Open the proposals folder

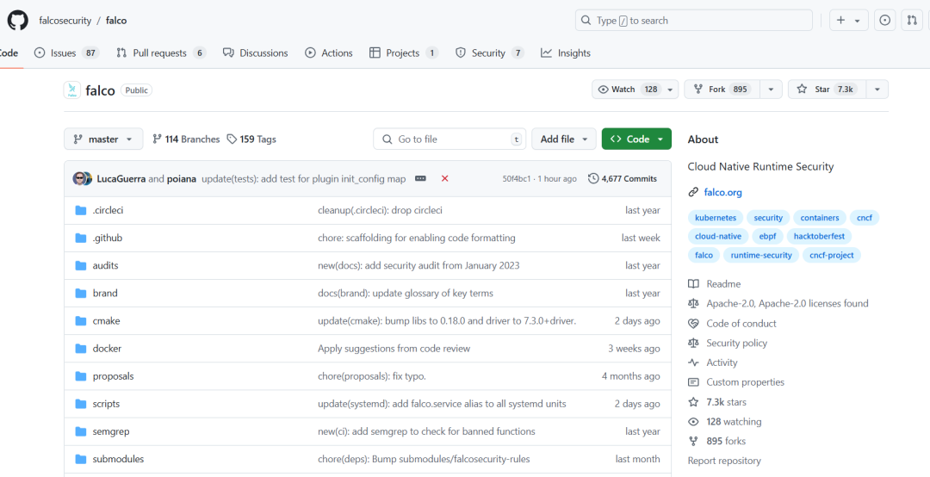[x=114, y=376]
